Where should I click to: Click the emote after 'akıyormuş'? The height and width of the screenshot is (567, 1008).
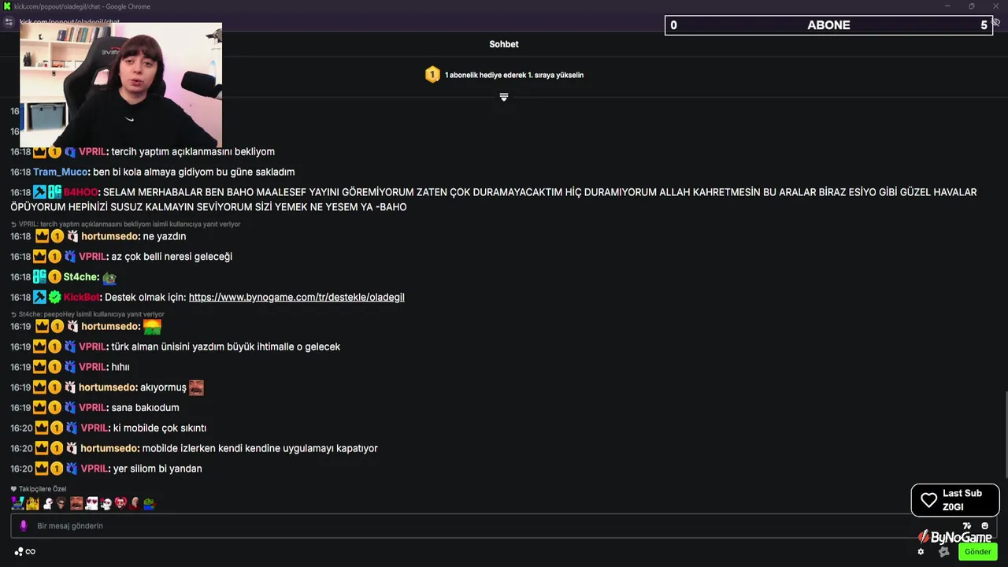[197, 387]
